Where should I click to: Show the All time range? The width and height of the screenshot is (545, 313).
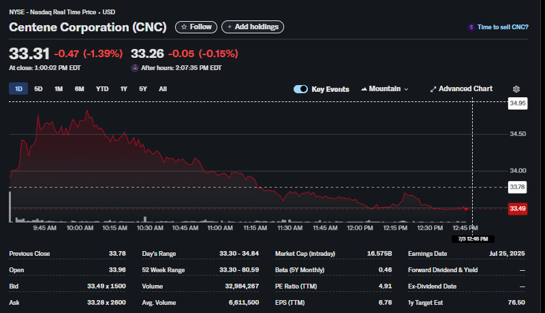tap(163, 89)
